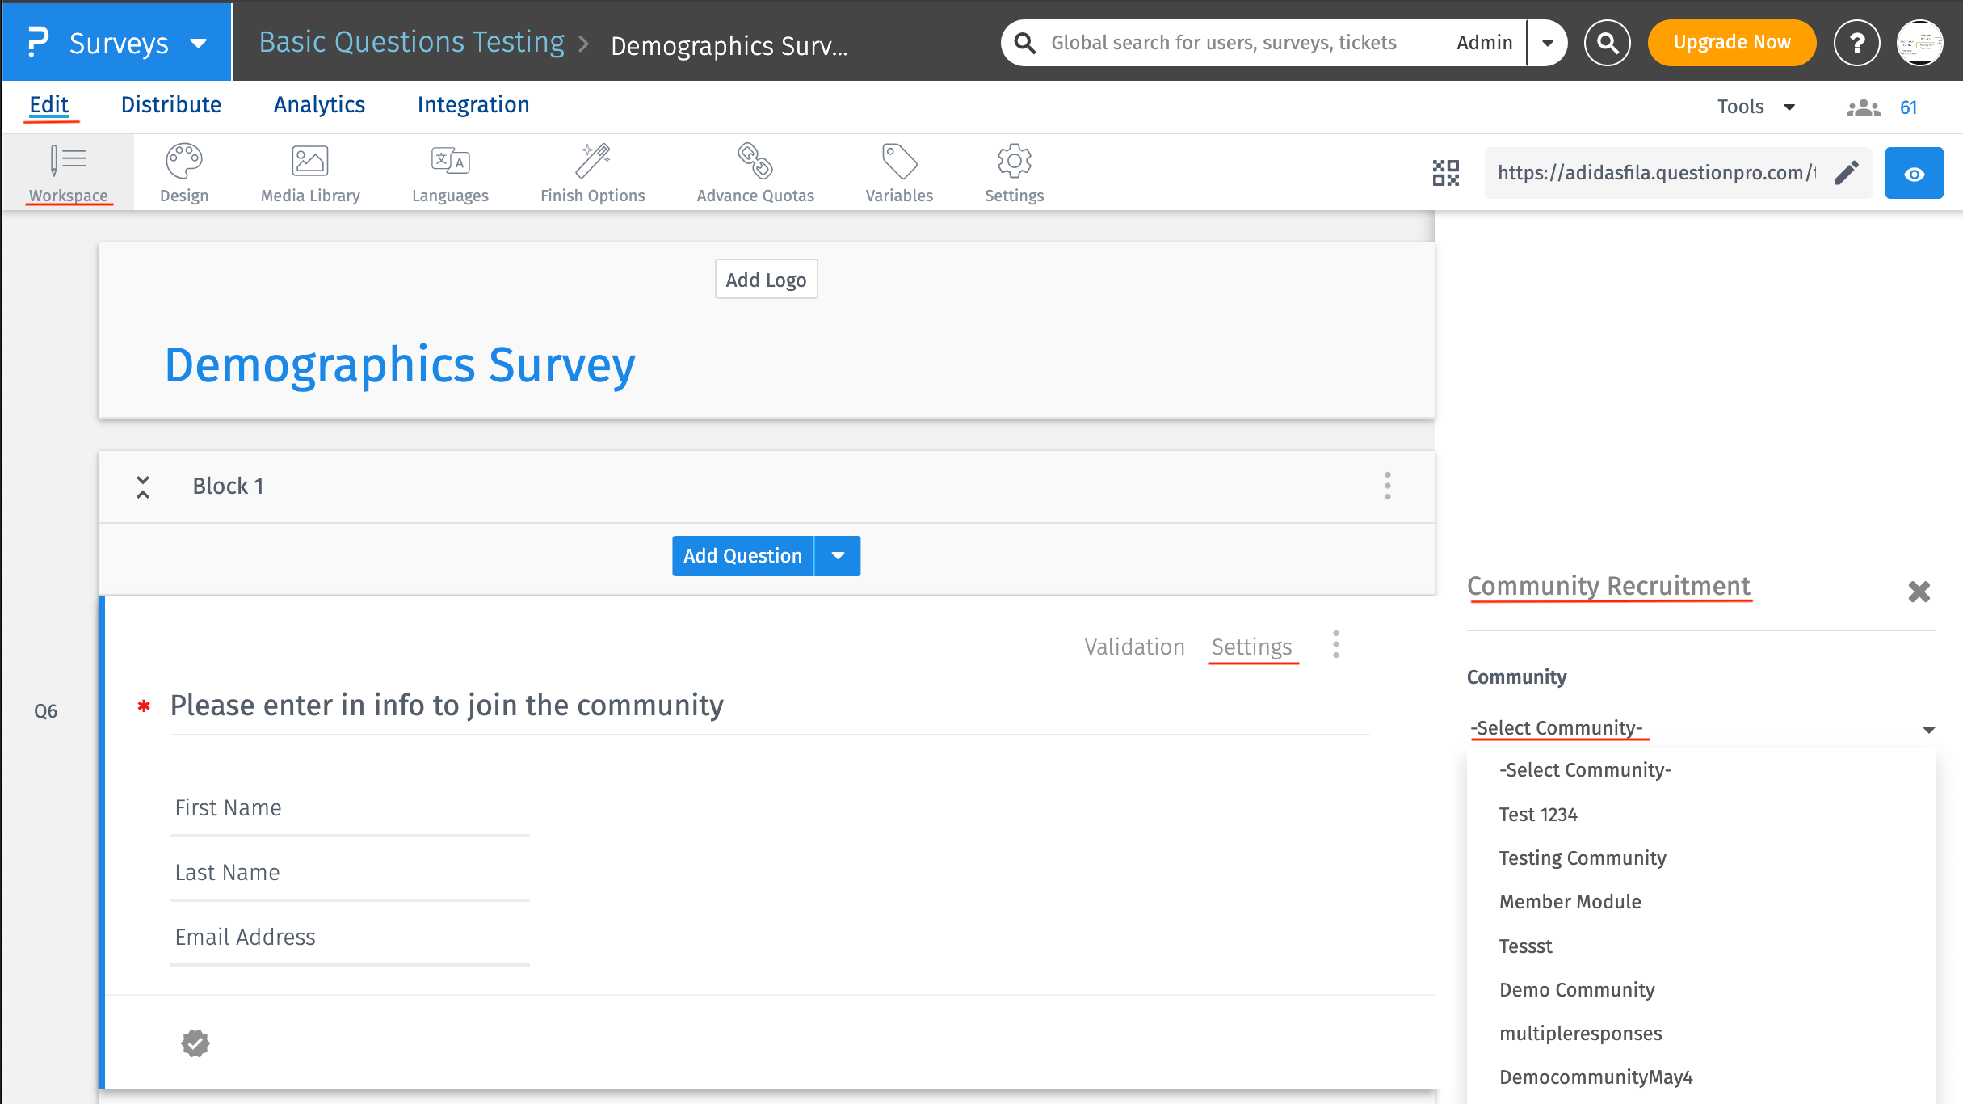The image size is (1963, 1104).
Task: Collapse Block 1
Action: pyautogui.click(x=142, y=486)
